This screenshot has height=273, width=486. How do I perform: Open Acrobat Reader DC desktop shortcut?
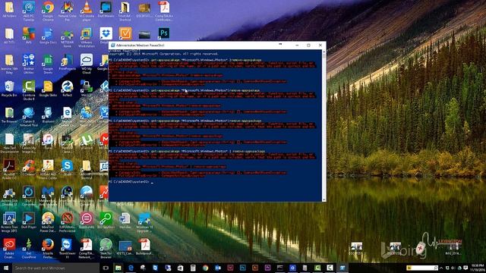(9, 170)
